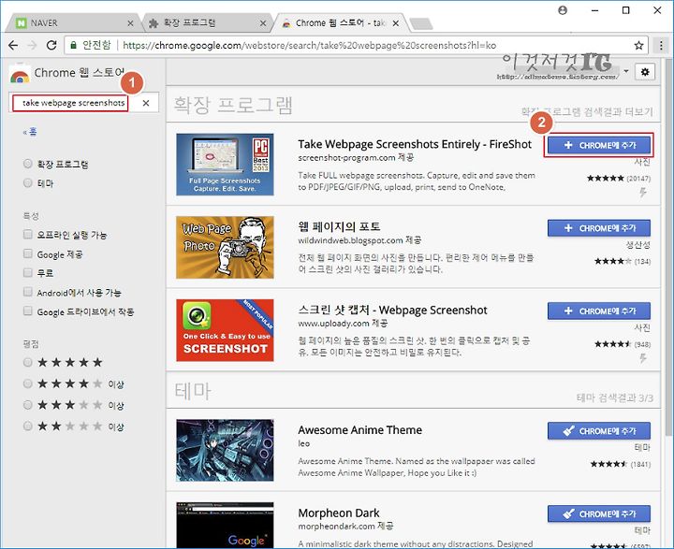This screenshot has height=549, width=674.
Task: Open a new tab button
Action: tap(421, 24)
